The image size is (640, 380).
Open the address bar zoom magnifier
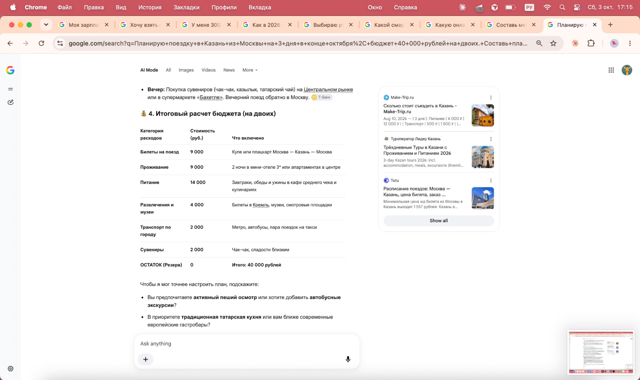[x=539, y=43]
